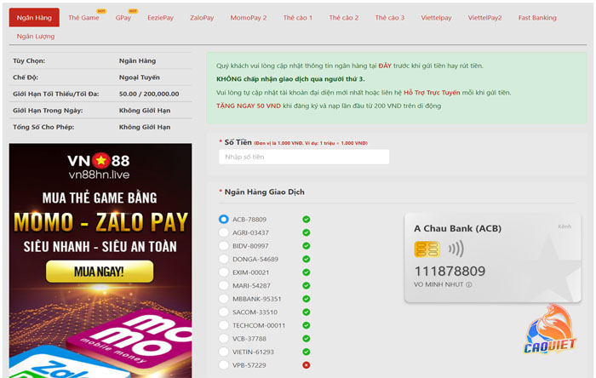
Task: Click green status check next to VCB-37788
Action: coord(306,339)
